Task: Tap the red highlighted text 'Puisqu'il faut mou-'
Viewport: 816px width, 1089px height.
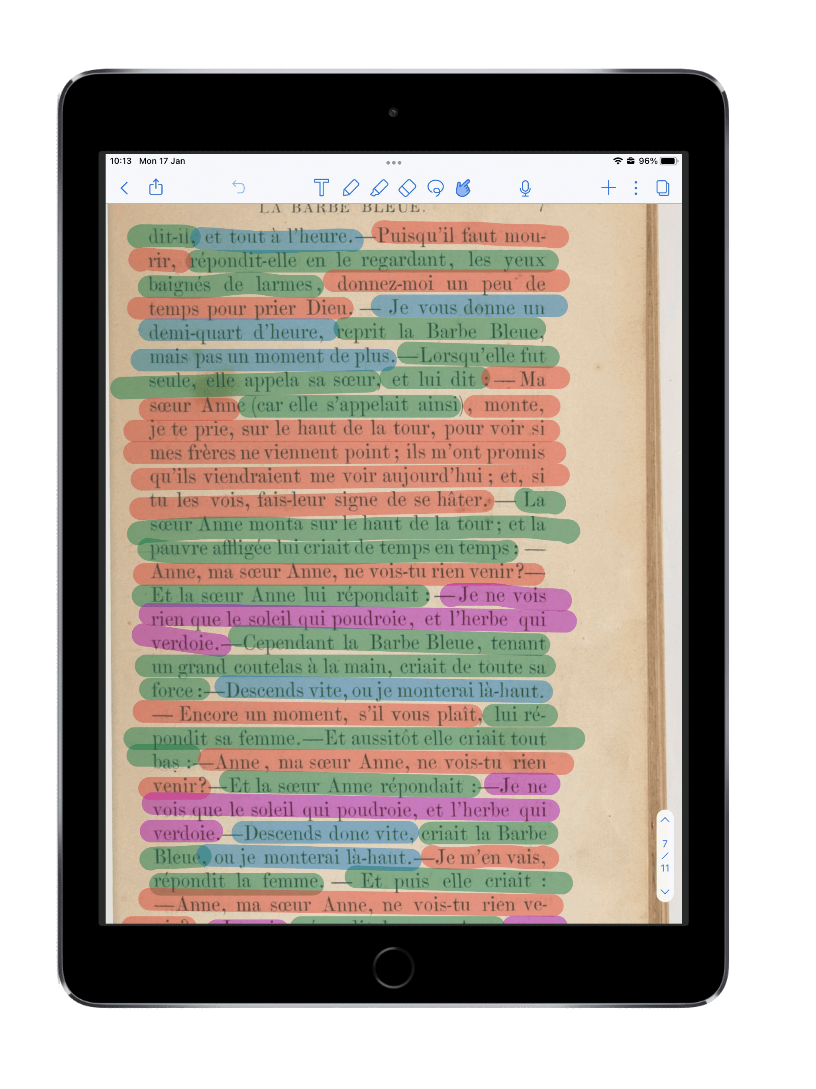Action: [461, 236]
